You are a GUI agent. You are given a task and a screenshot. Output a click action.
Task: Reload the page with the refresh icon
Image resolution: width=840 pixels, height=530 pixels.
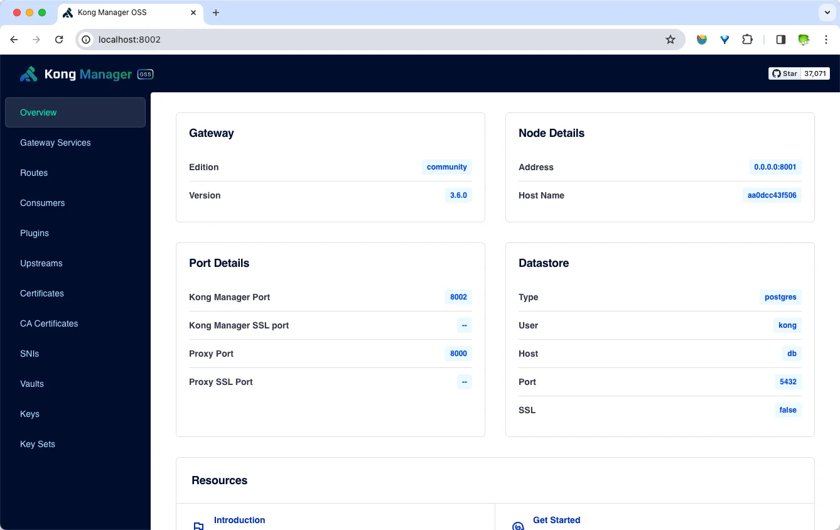click(x=59, y=40)
